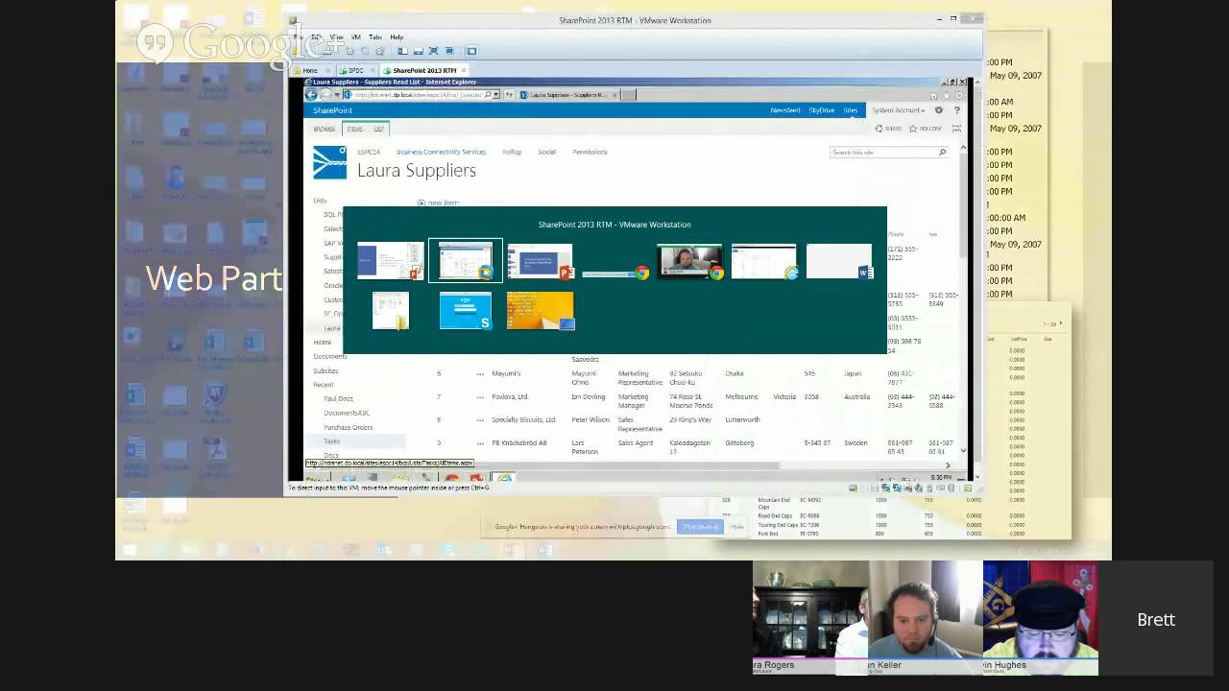Open the ESPC14 navigation link

[x=369, y=152]
